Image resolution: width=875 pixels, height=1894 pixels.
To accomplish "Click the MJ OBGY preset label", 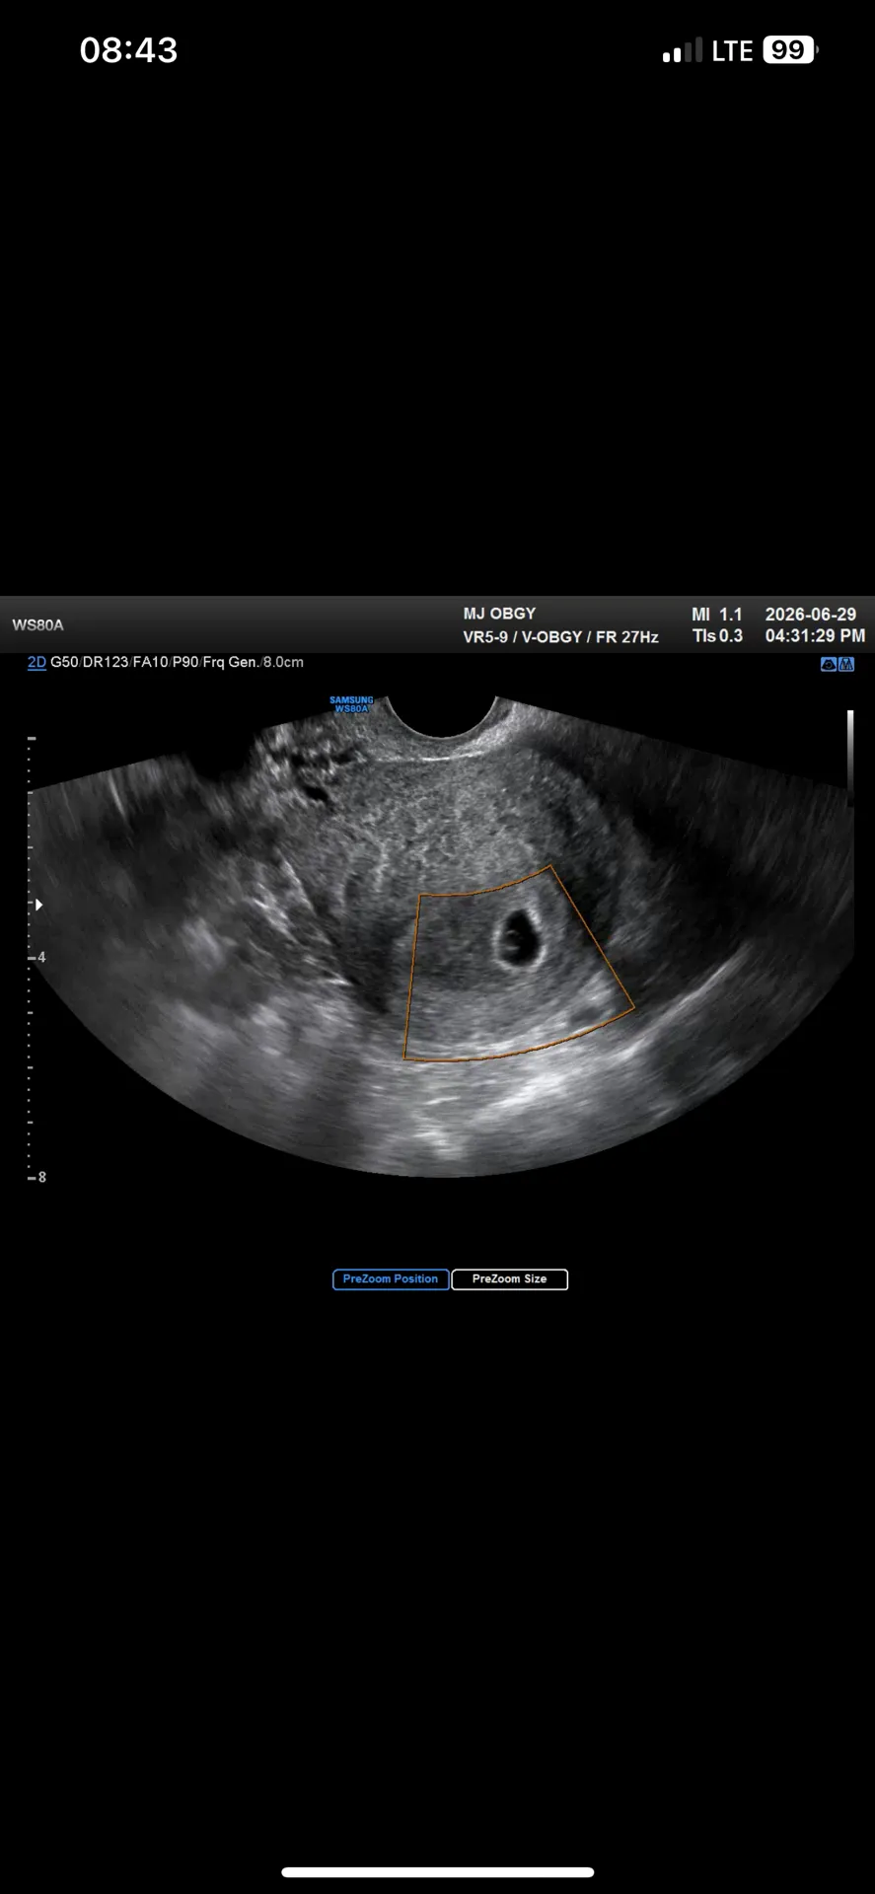I will tap(499, 614).
